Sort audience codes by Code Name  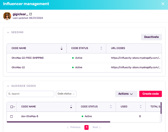pos(71,107)
